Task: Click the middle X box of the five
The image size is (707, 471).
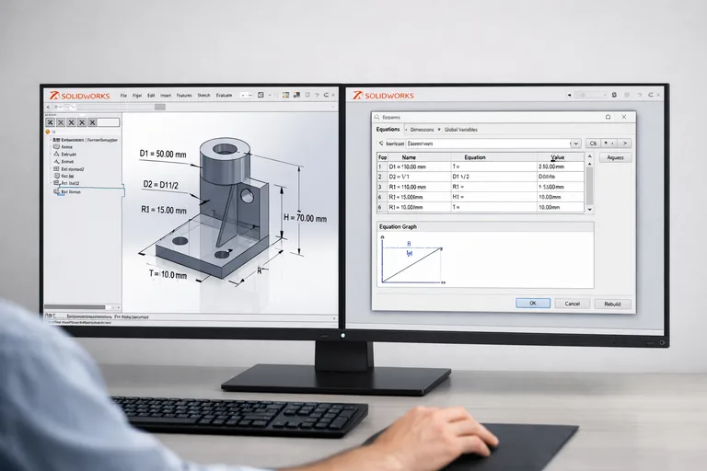Action: [x=71, y=122]
